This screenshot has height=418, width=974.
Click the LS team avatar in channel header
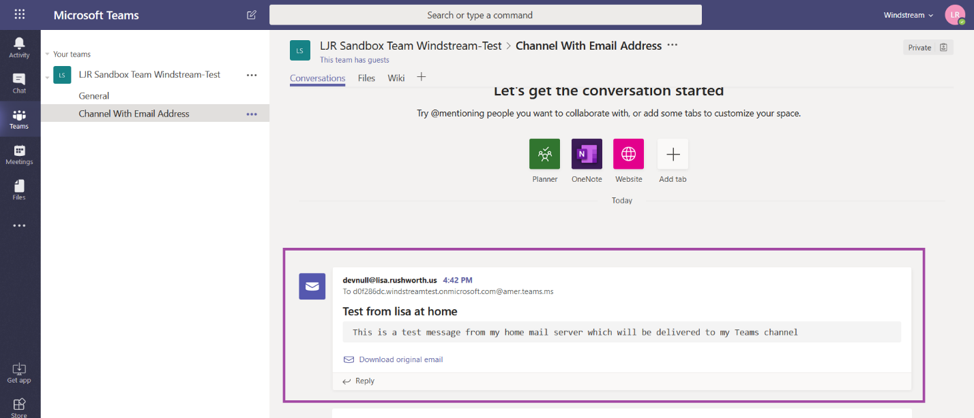coord(300,50)
